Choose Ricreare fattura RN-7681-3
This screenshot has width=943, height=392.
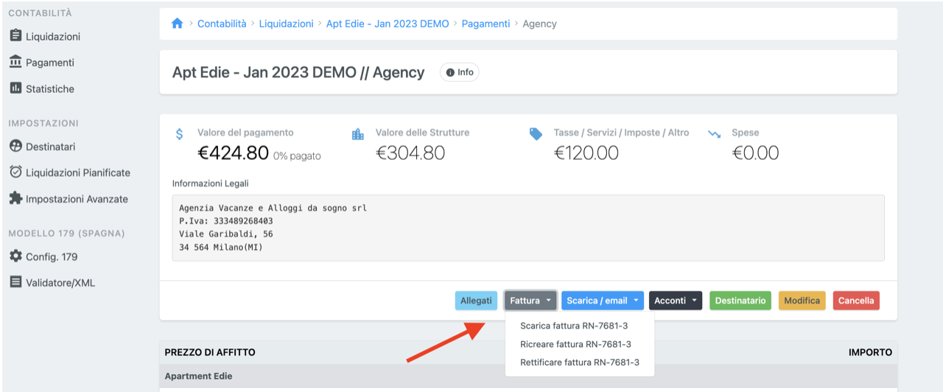[575, 344]
